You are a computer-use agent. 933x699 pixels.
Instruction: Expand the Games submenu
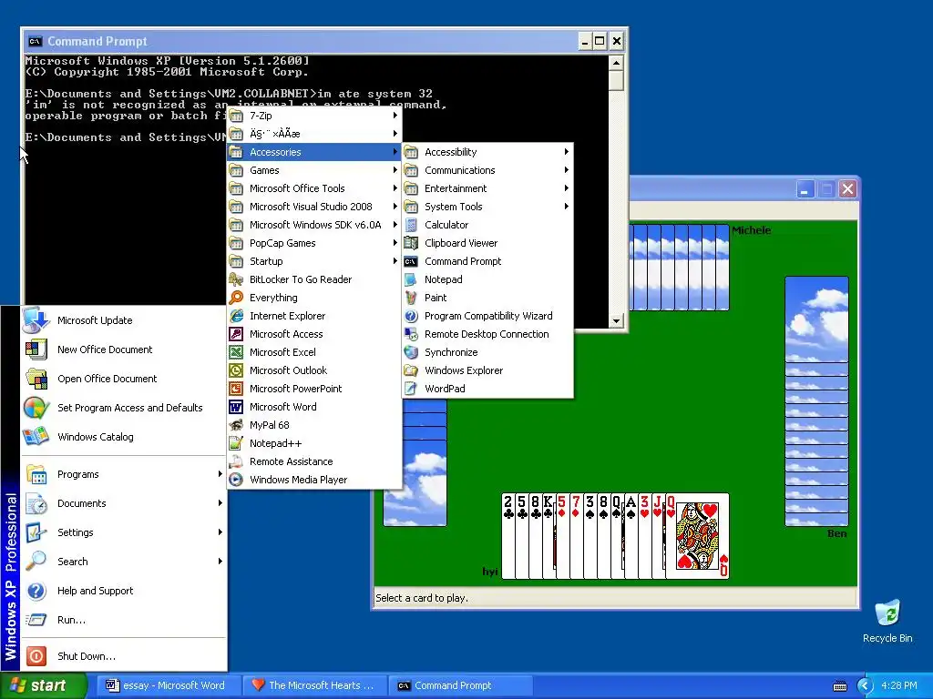coord(314,170)
